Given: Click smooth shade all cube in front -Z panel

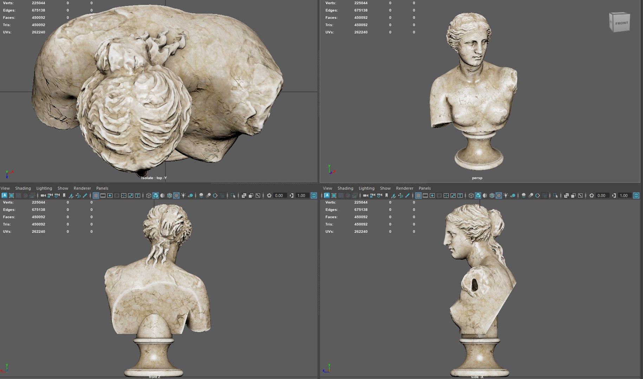Looking at the screenshot, I should pos(156,195).
